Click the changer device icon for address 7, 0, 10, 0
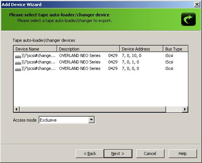This screenshot has width=202, height=163. click(18, 56)
